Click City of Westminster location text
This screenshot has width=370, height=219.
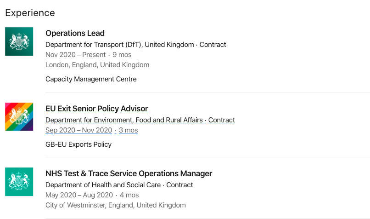pos(116,205)
